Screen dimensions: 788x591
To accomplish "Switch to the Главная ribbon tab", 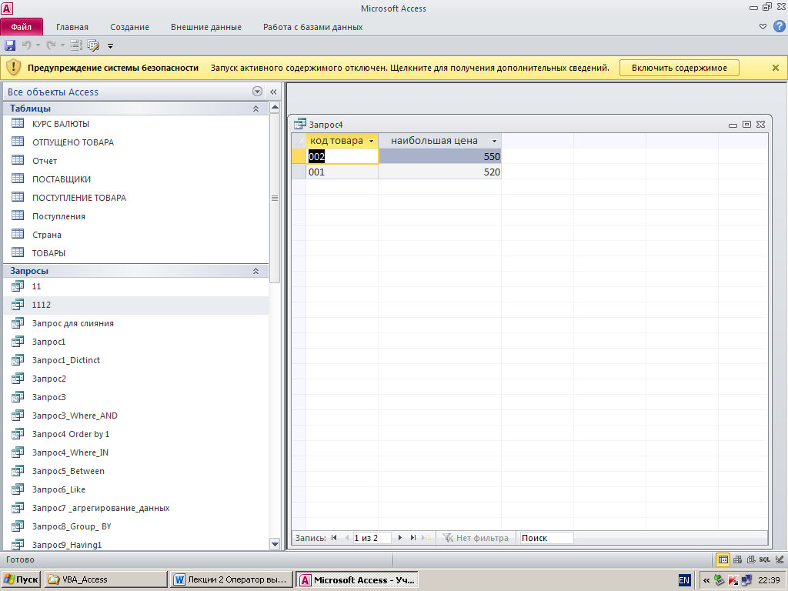I will click(x=72, y=27).
